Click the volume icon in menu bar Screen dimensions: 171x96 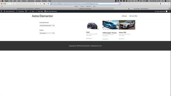tap(141, 1)
